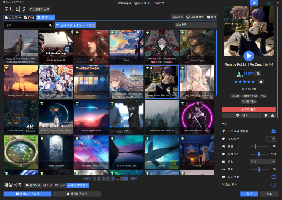Enable 대칭 이동 checkbox
This screenshot has height=200, width=282.
273,177
